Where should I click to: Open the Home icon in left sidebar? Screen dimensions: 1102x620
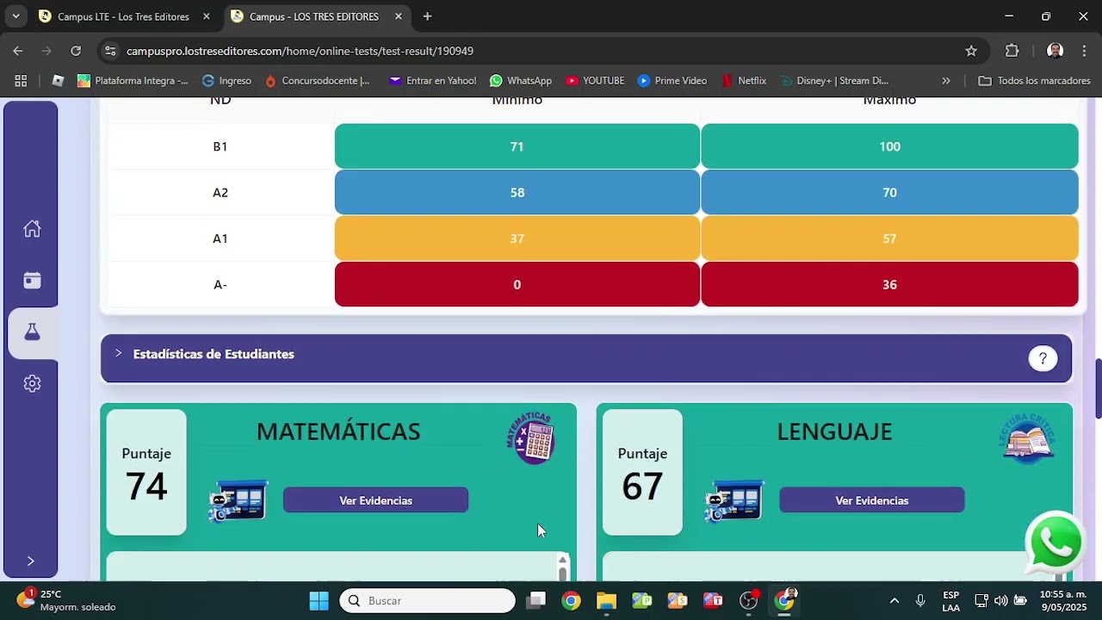[x=32, y=229]
